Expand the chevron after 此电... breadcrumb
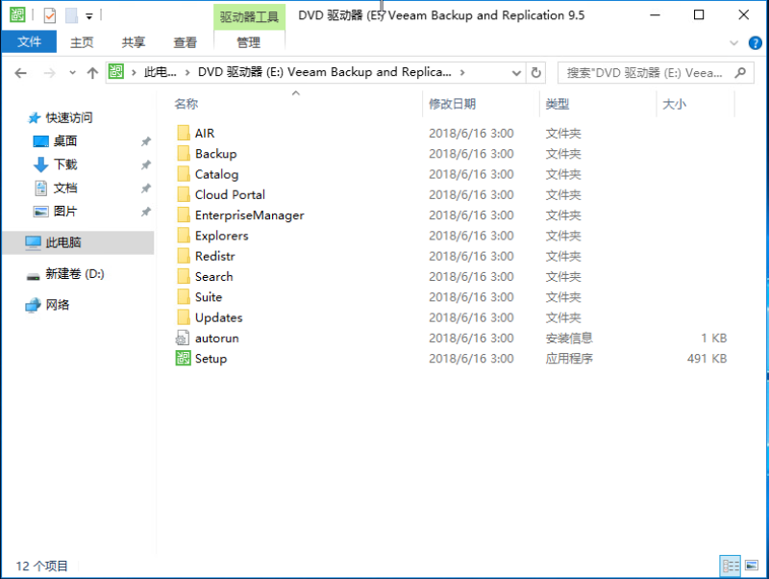This screenshot has width=769, height=579. coord(187,73)
